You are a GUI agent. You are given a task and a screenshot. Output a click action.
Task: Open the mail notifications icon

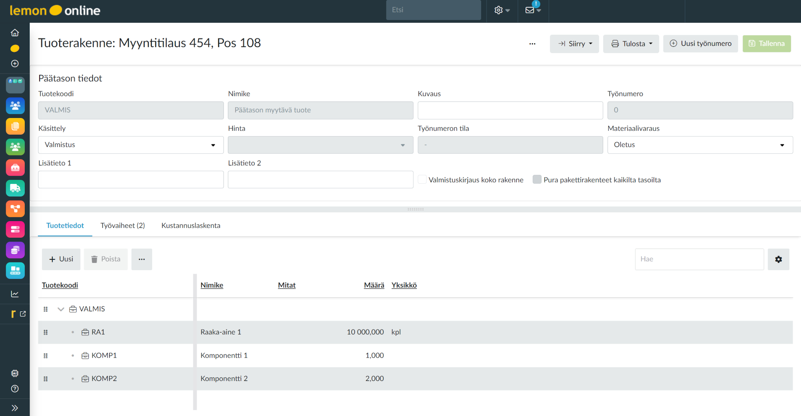530,10
